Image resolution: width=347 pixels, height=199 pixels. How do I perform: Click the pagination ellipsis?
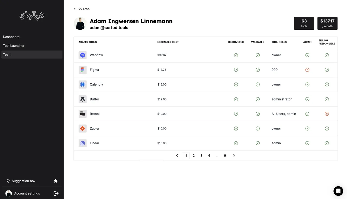pos(217,156)
